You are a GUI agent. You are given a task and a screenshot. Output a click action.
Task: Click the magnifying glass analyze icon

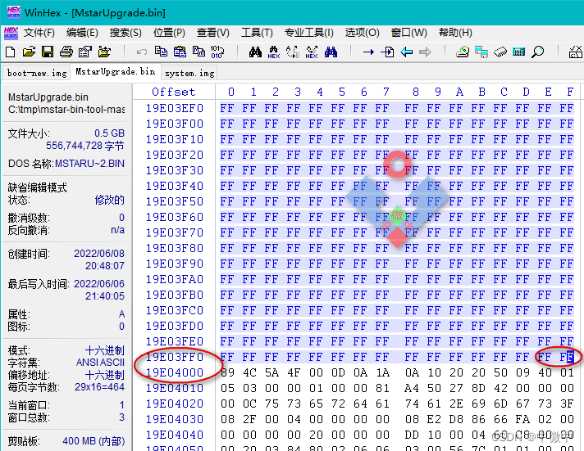538,52
